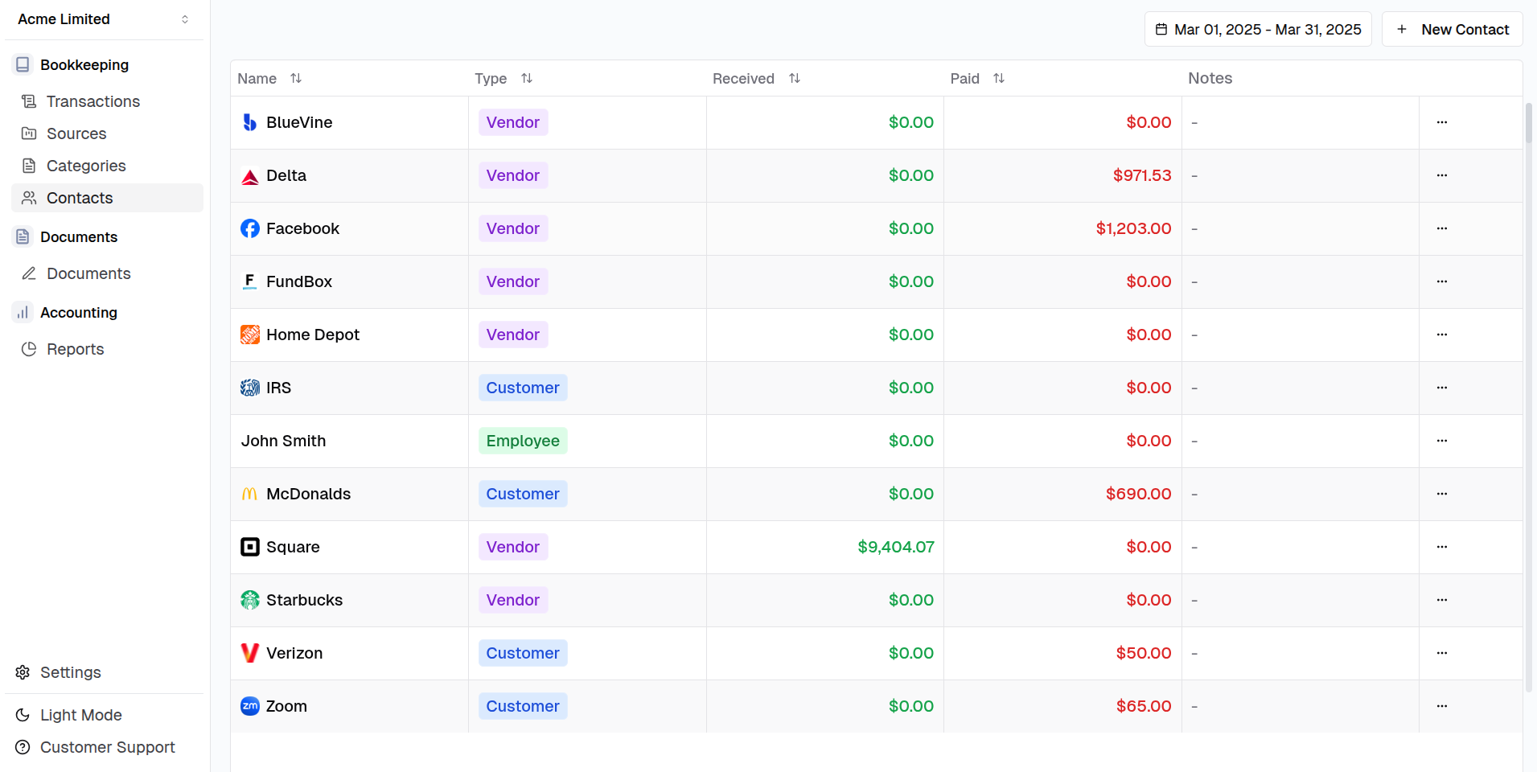Click the vertical scrollbar of the contacts table
This screenshot has width=1537, height=772.
(1529, 123)
